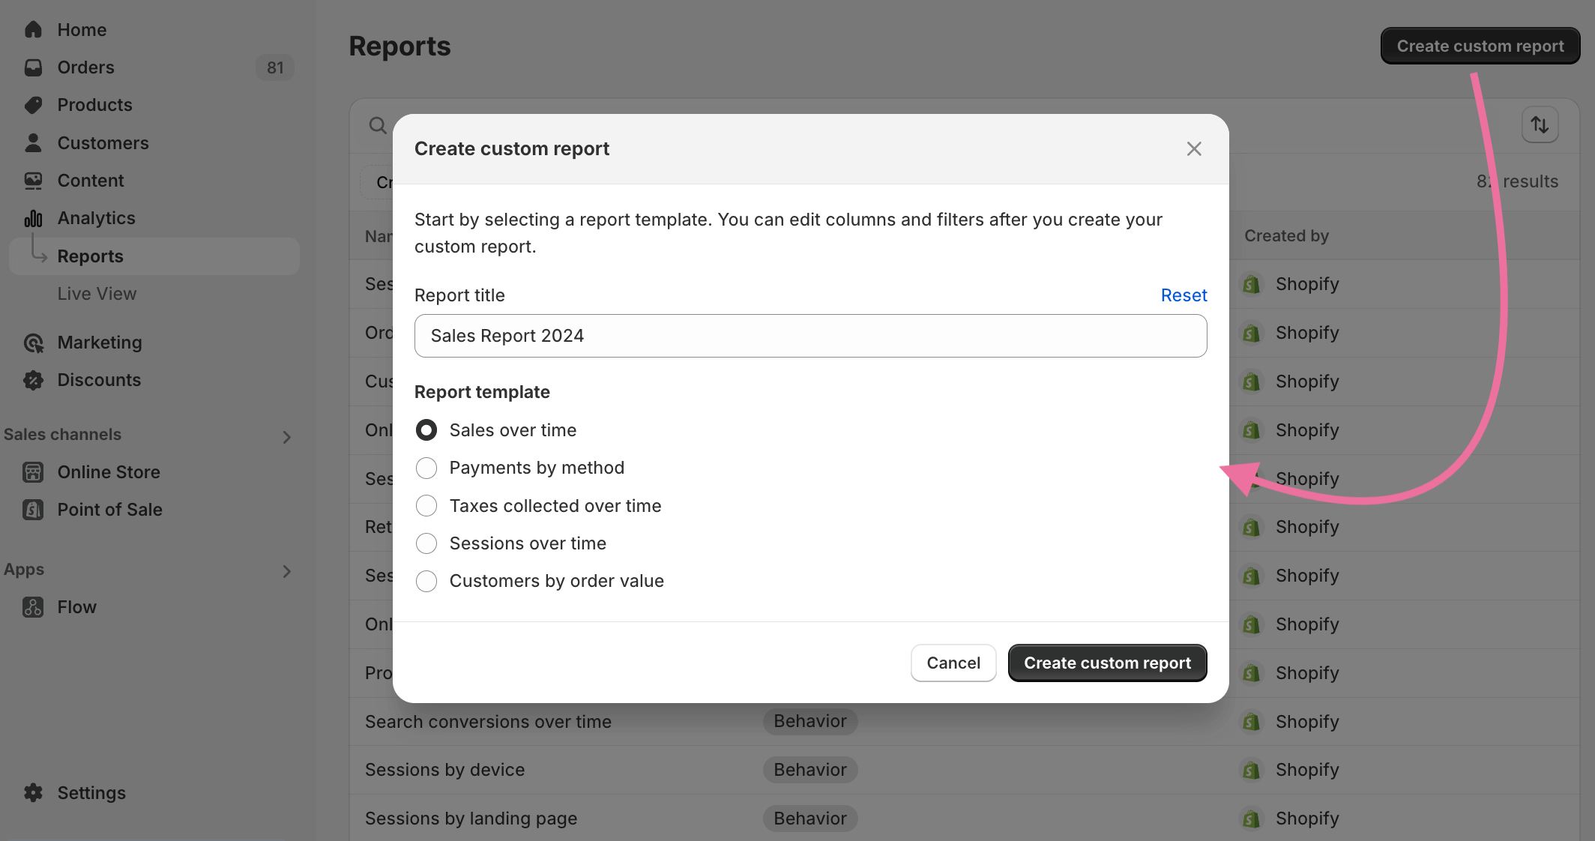Expand the Sales channels section chevron
This screenshot has width=1595, height=841.
pyautogui.click(x=287, y=437)
